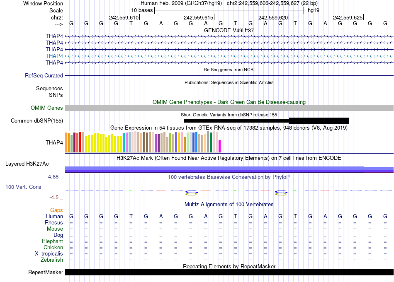Select the light-blue highlighted THAP4 transcript label

54,56
